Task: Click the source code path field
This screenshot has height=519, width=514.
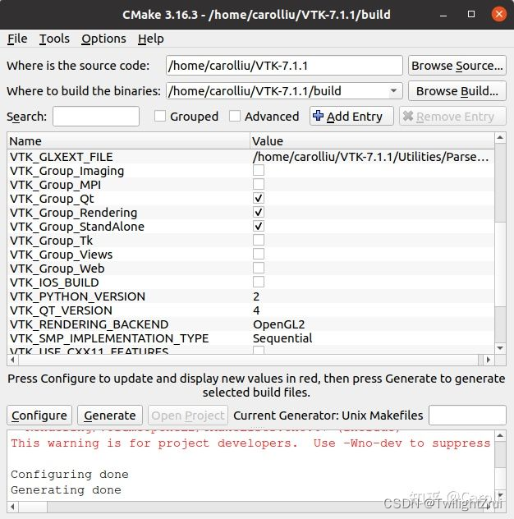Action: [x=284, y=66]
